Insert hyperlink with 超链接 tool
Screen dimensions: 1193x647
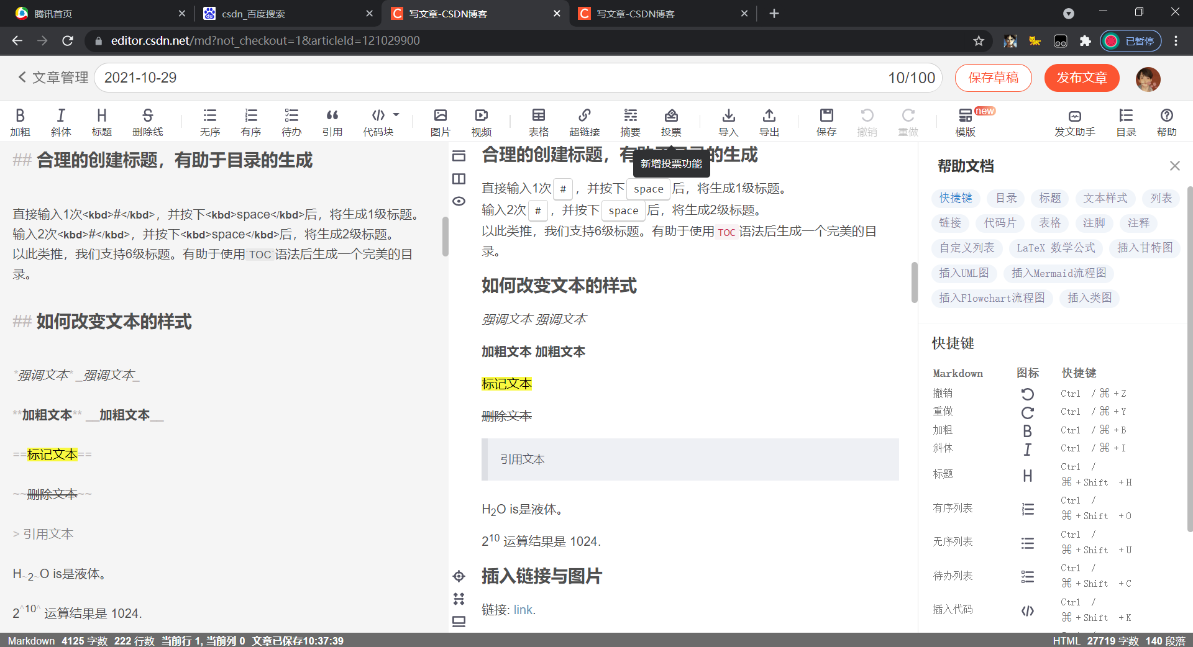pyautogui.click(x=585, y=122)
